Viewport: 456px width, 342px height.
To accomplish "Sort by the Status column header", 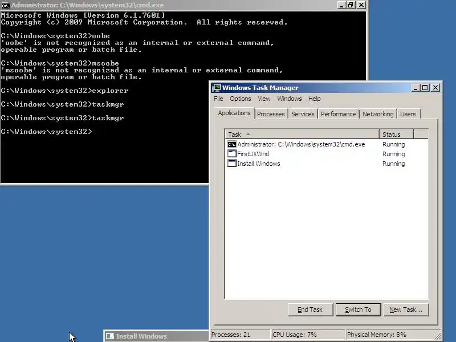I will [396, 135].
